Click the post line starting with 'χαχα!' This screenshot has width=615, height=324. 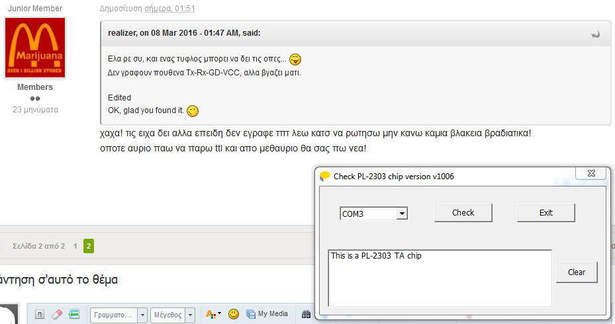click(x=315, y=133)
